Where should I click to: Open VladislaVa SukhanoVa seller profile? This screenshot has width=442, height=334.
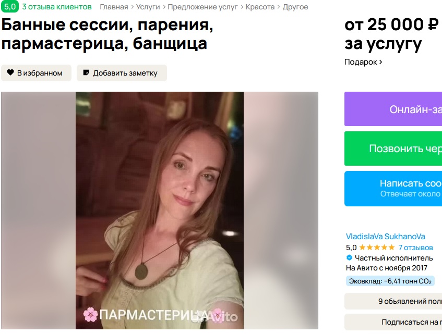tap(385, 237)
